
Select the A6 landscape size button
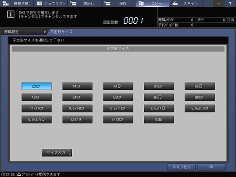click(37, 97)
